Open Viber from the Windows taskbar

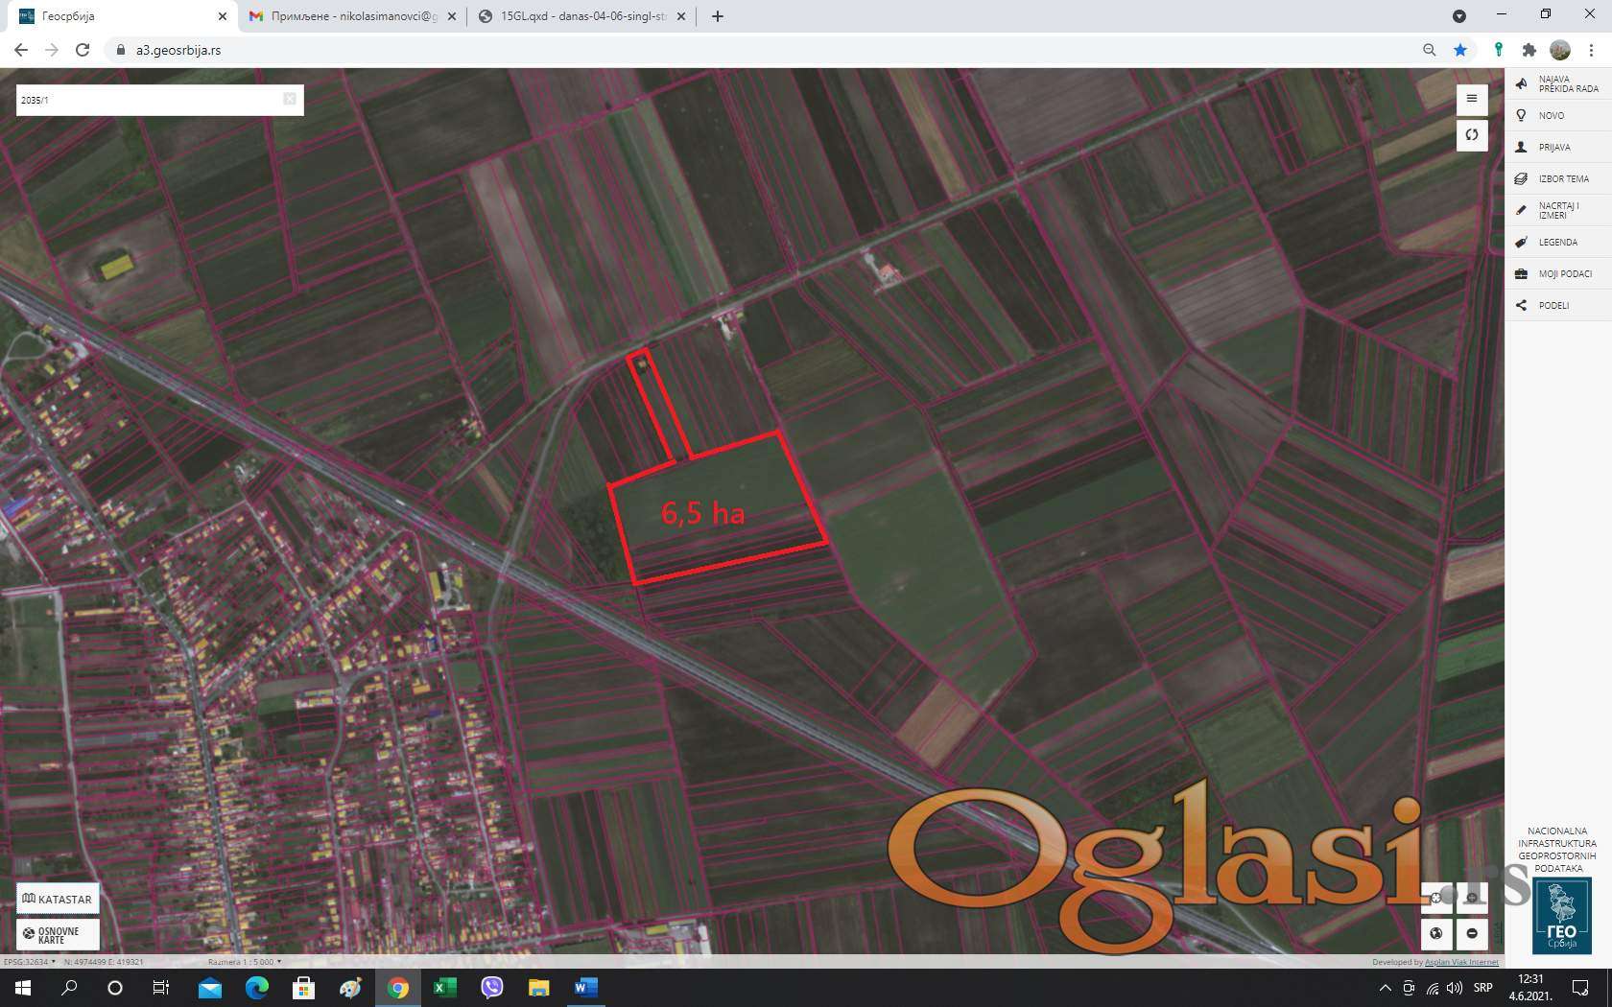click(492, 987)
